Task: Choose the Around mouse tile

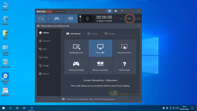Action: tap(125, 48)
